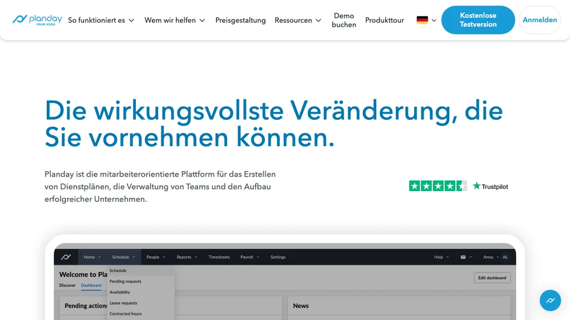Click the Planday icon in app preview
This screenshot has height=320, width=570.
click(x=66, y=257)
